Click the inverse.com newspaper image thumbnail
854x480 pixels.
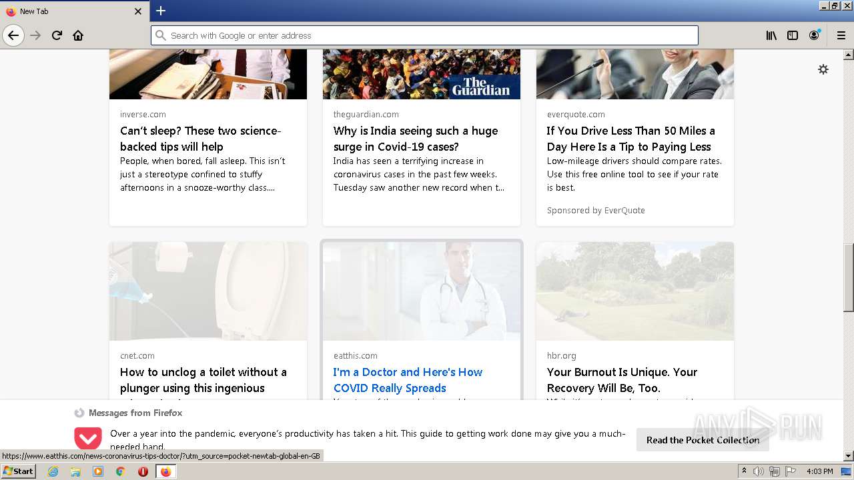point(208,74)
